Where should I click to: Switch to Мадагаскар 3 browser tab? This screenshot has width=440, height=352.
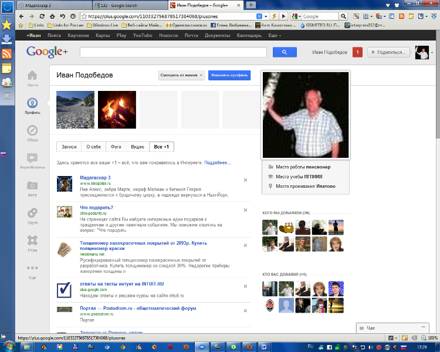tap(55, 5)
